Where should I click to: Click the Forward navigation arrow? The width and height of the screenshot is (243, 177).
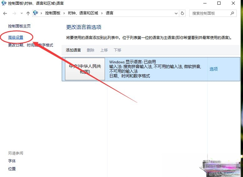pos(14,13)
